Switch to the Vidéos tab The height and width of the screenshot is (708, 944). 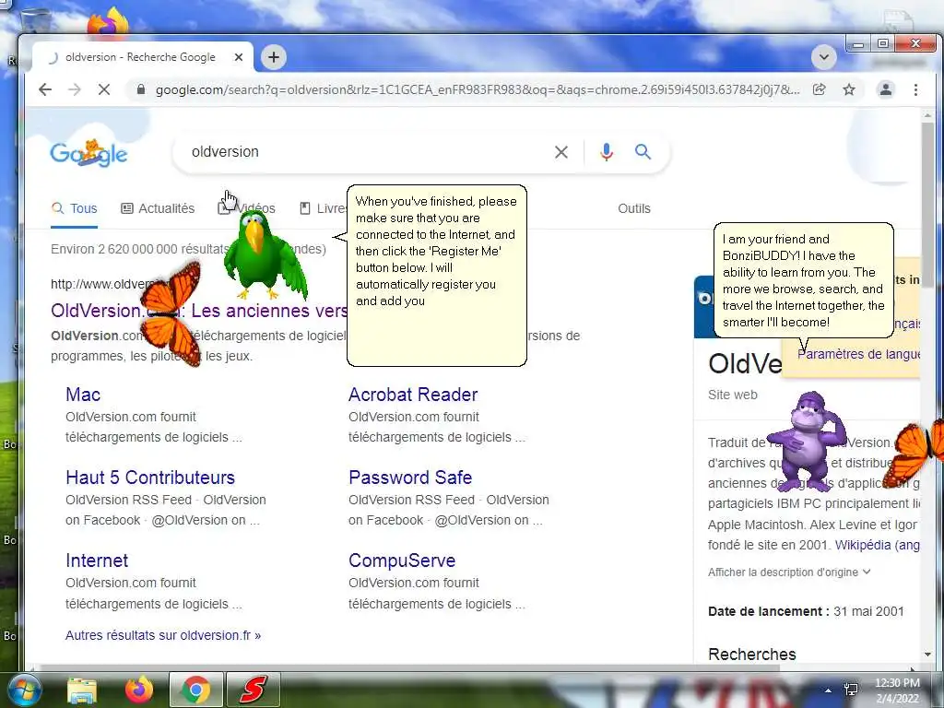pyautogui.click(x=247, y=208)
